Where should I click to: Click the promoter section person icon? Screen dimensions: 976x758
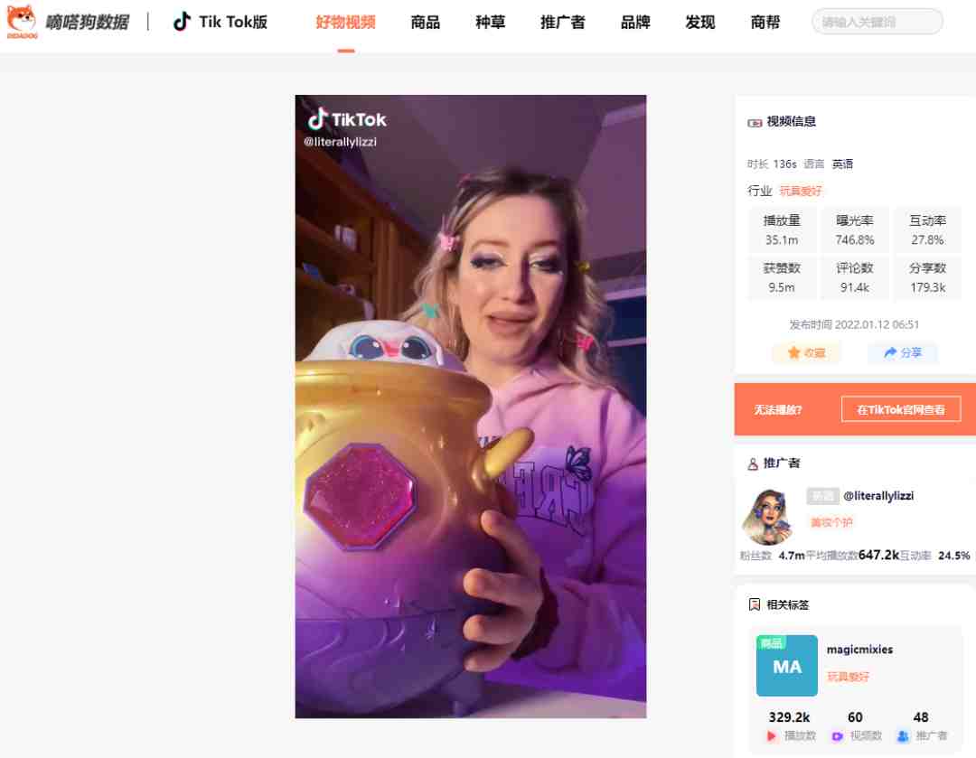[753, 463]
